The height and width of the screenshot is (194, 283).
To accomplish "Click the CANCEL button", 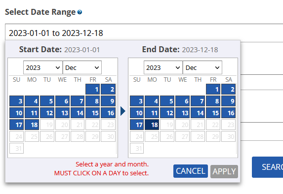I will click(191, 171).
